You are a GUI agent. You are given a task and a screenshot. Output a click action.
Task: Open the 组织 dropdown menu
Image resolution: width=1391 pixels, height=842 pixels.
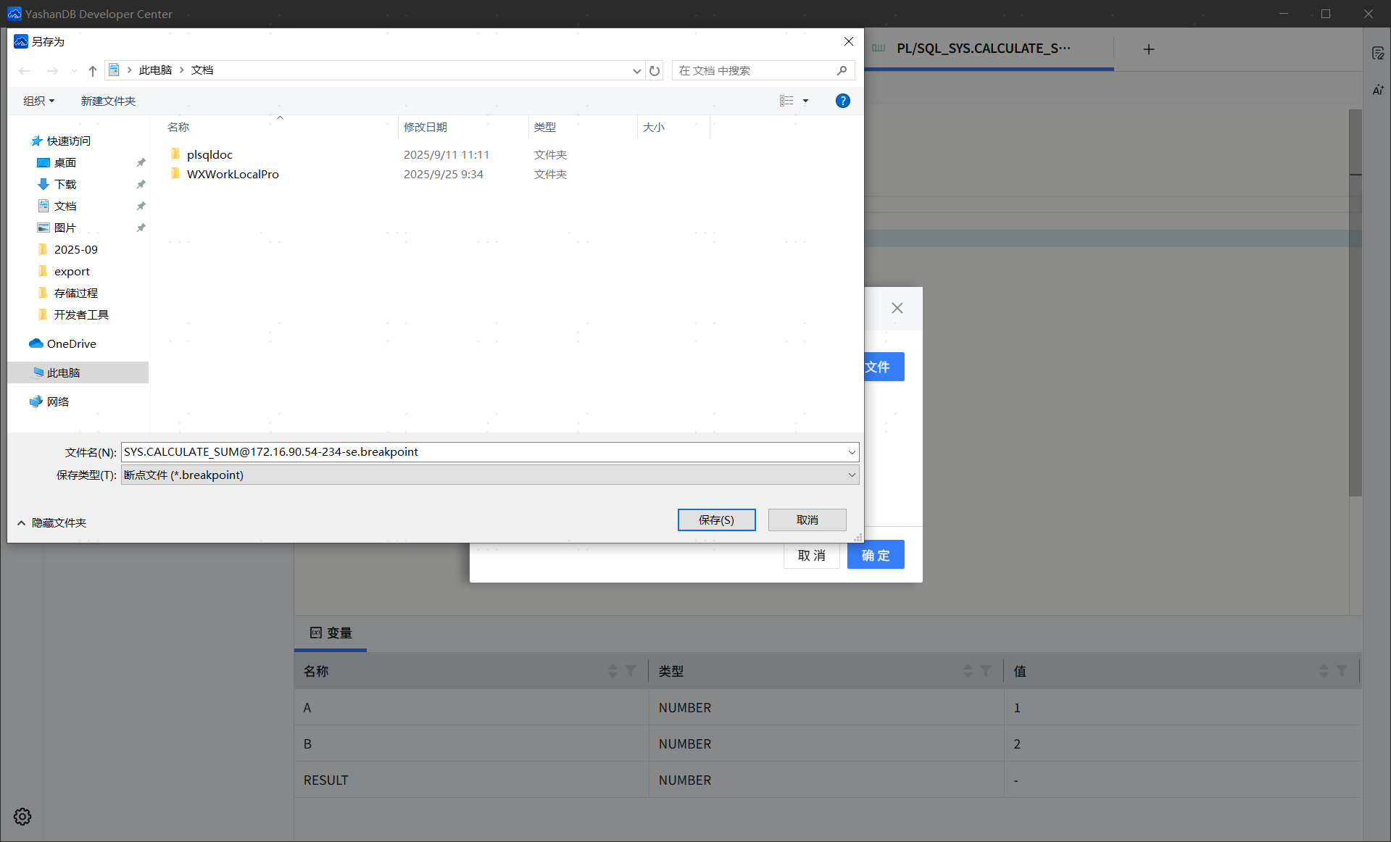tap(38, 101)
